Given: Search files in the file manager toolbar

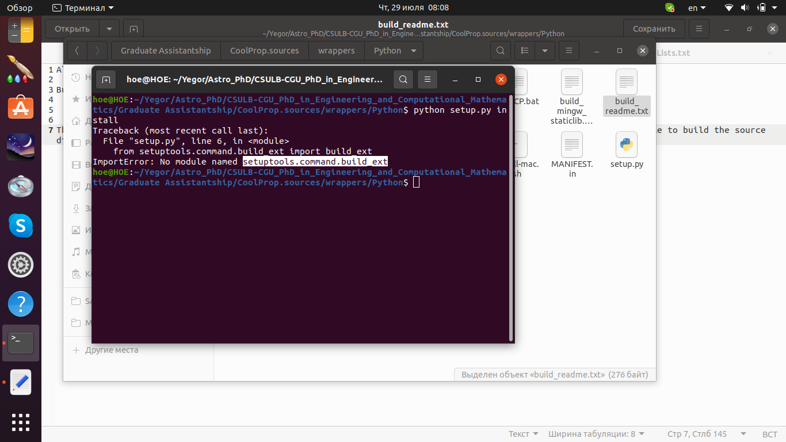Looking at the screenshot, I should [x=500, y=51].
